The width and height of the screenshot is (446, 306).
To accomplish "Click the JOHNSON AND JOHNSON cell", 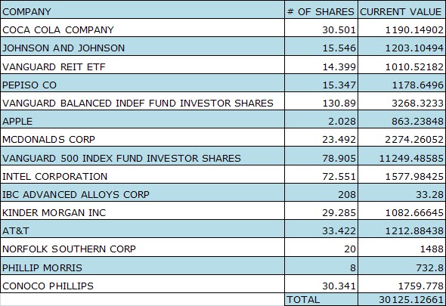I will [142, 46].
